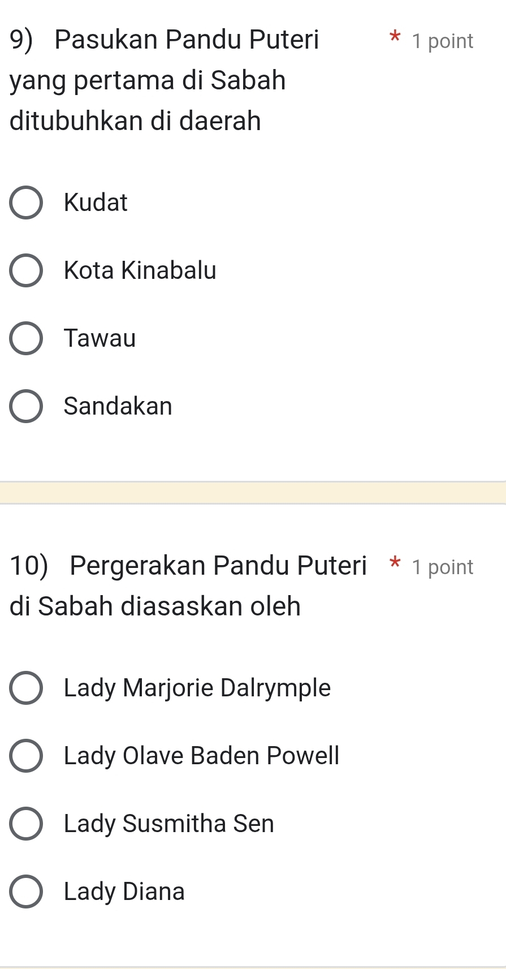Choose the Lady Marjorie Dalrymple radio button
Viewport: 506px width, 969px height.
click(26, 688)
